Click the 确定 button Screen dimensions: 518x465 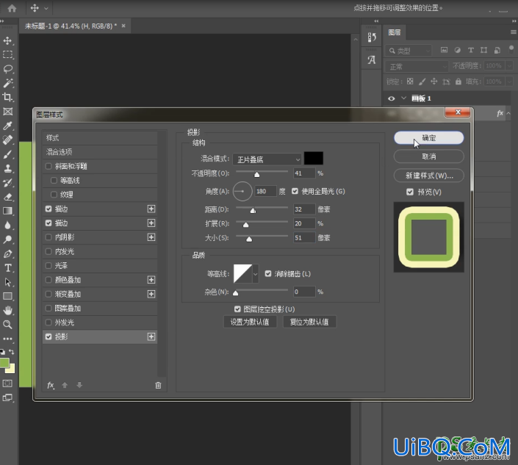pos(429,137)
